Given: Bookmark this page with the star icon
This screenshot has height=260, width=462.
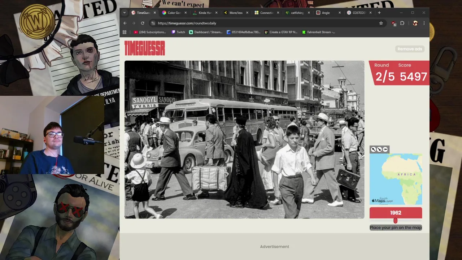Looking at the screenshot, I should (x=381, y=23).
